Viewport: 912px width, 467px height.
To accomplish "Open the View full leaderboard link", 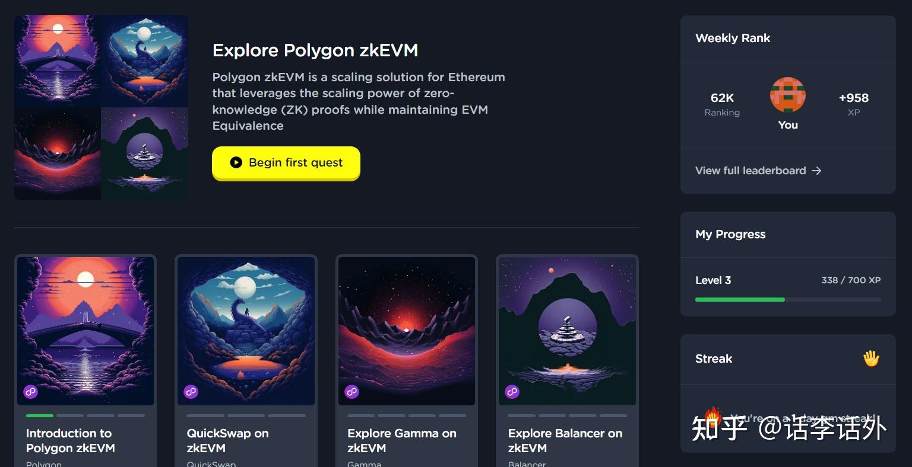I will click(758, 171).
